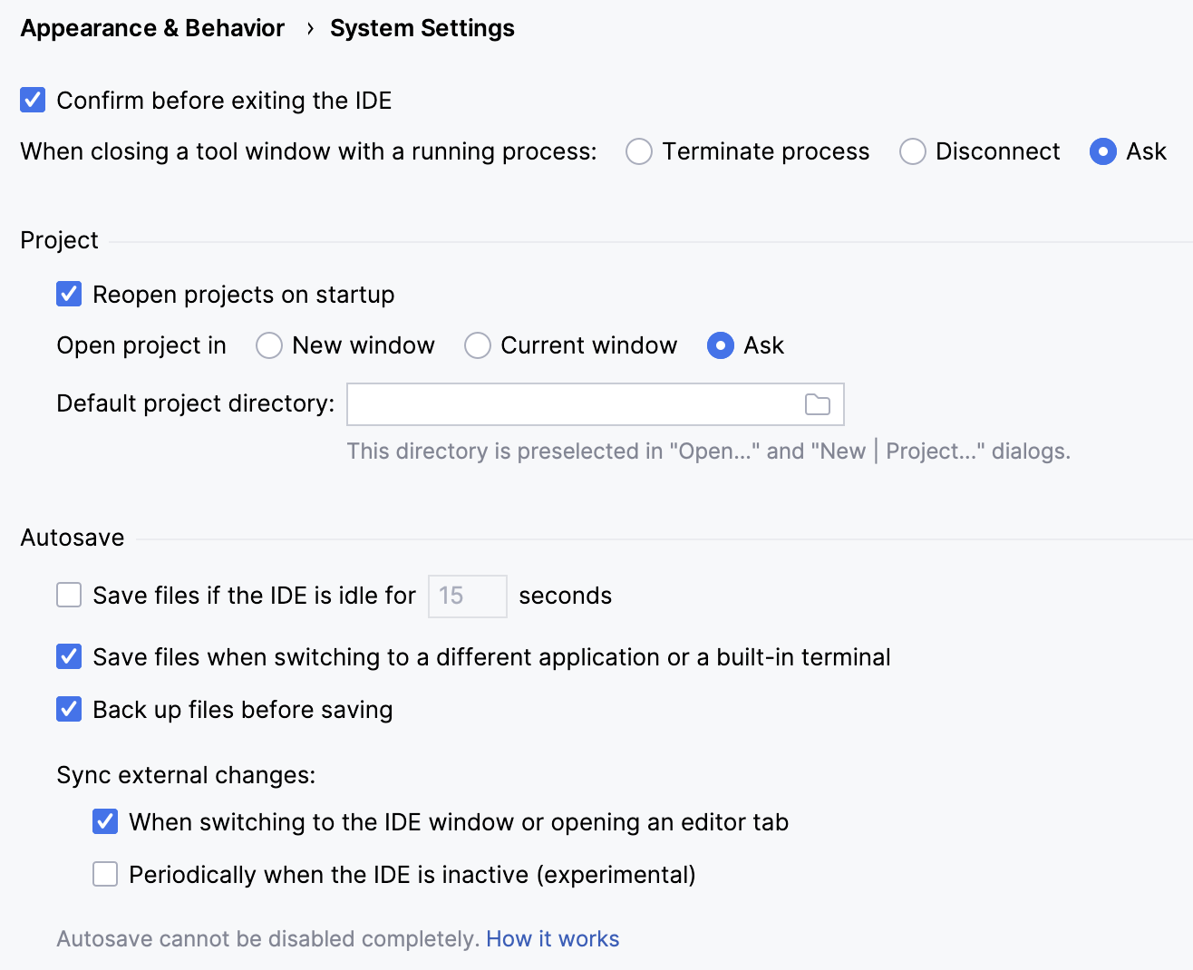Enable Periodically when the IDE is inactive
The image size is (1193, 970).
pyautogui.click(x=105, y=874)
